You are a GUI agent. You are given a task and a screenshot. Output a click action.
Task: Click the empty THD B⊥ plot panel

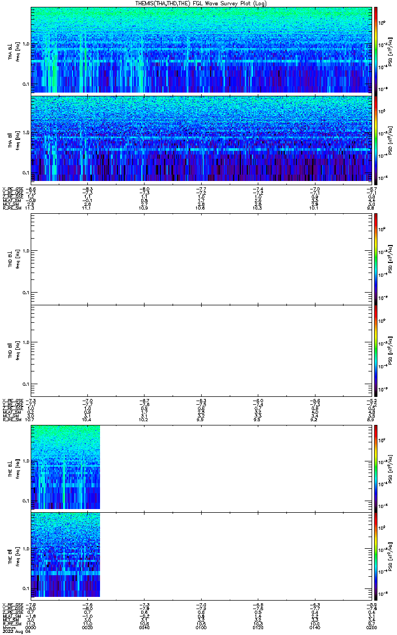coord(201,259)
